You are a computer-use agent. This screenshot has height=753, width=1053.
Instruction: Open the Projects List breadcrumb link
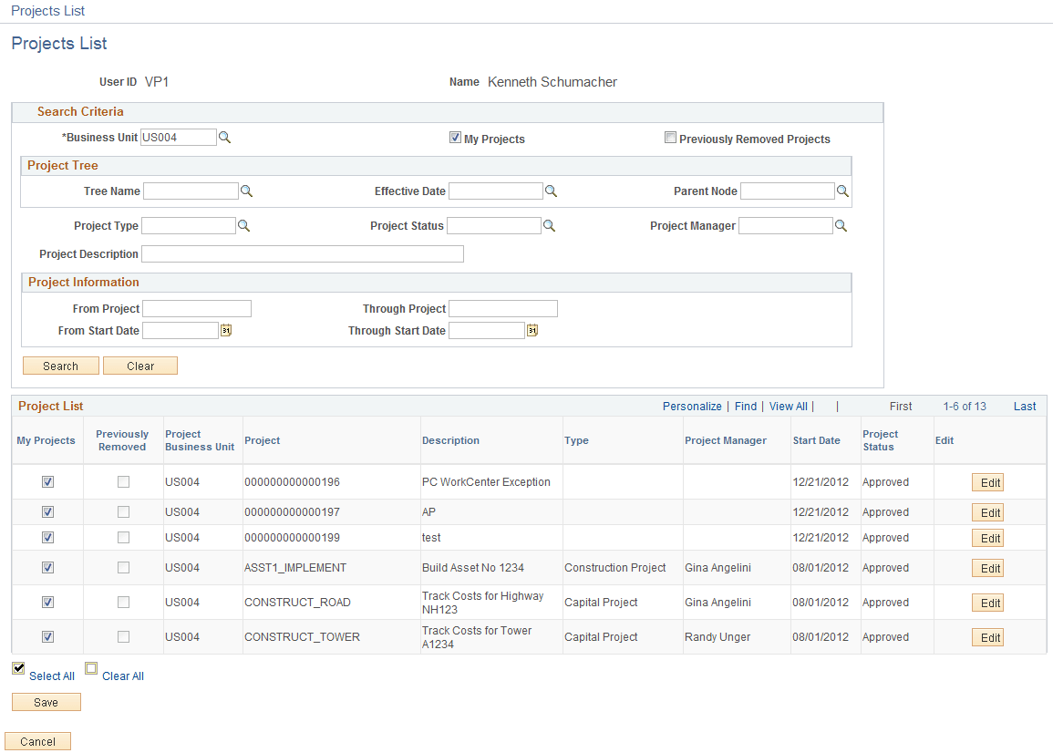click(x=47, y=10)
